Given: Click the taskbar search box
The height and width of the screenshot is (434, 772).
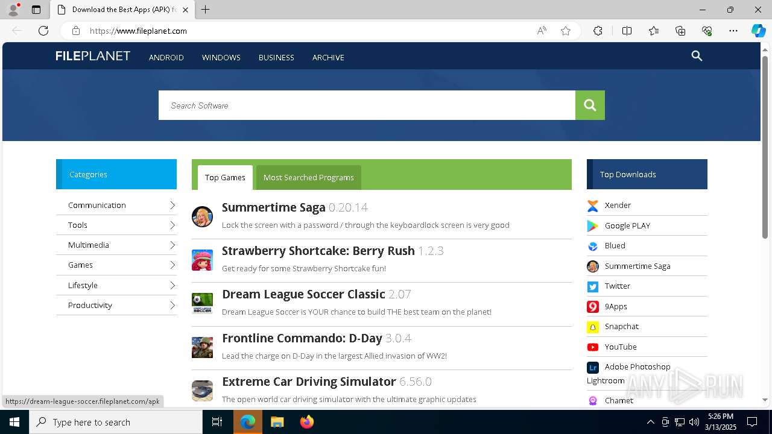Looking at the screenshot, I should [116, 422].
